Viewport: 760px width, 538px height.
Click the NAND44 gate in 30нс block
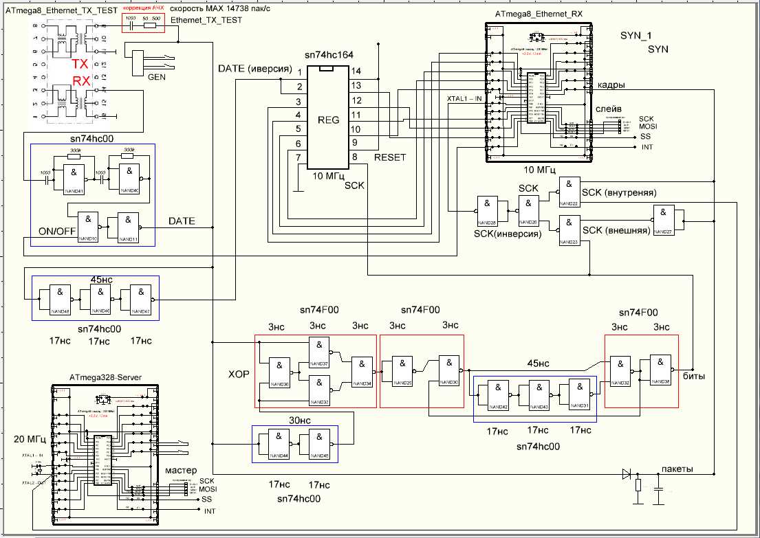click(x=279, y=445)
